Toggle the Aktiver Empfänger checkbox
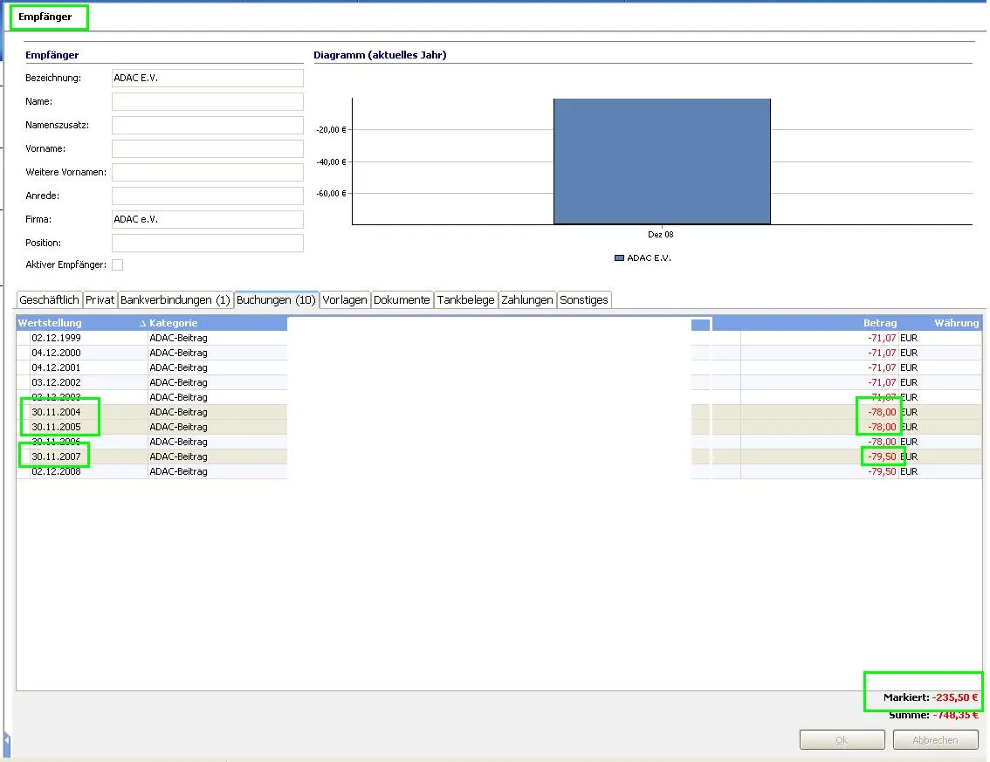Screen dimensions: 990x762 click(x=118, y=264)
